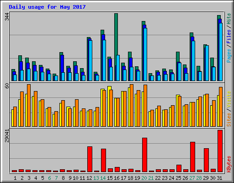Click day label 16 on the bottom axis
The image size is (234, 183).
click(117, 178)
